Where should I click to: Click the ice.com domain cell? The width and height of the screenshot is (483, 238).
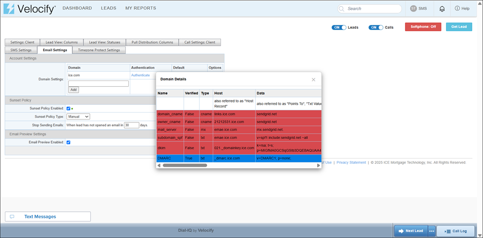(98, 75)
